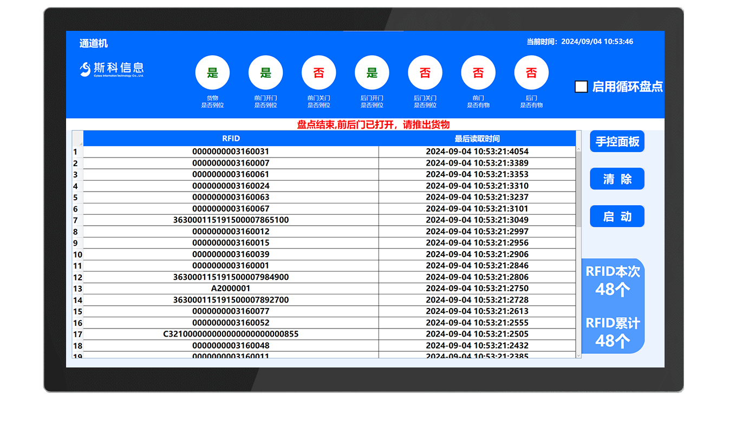Click the 后门关门是否到位 status circle

point(425,73)
